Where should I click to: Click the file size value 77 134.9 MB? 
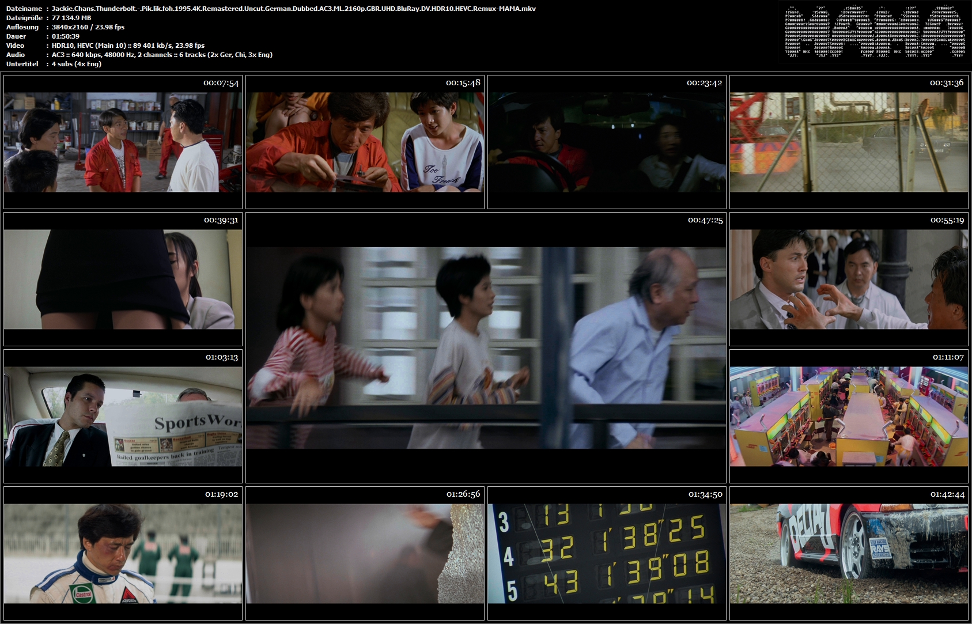pos(71,18)
